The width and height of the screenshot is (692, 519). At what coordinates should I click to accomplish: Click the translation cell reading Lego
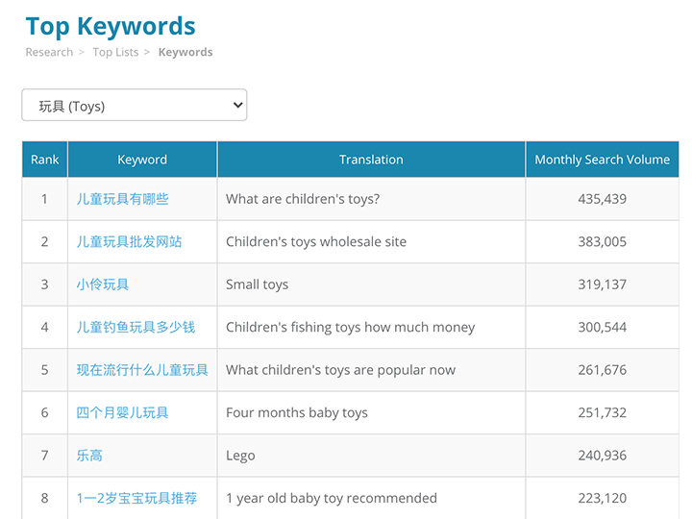[x=240, y=456]
